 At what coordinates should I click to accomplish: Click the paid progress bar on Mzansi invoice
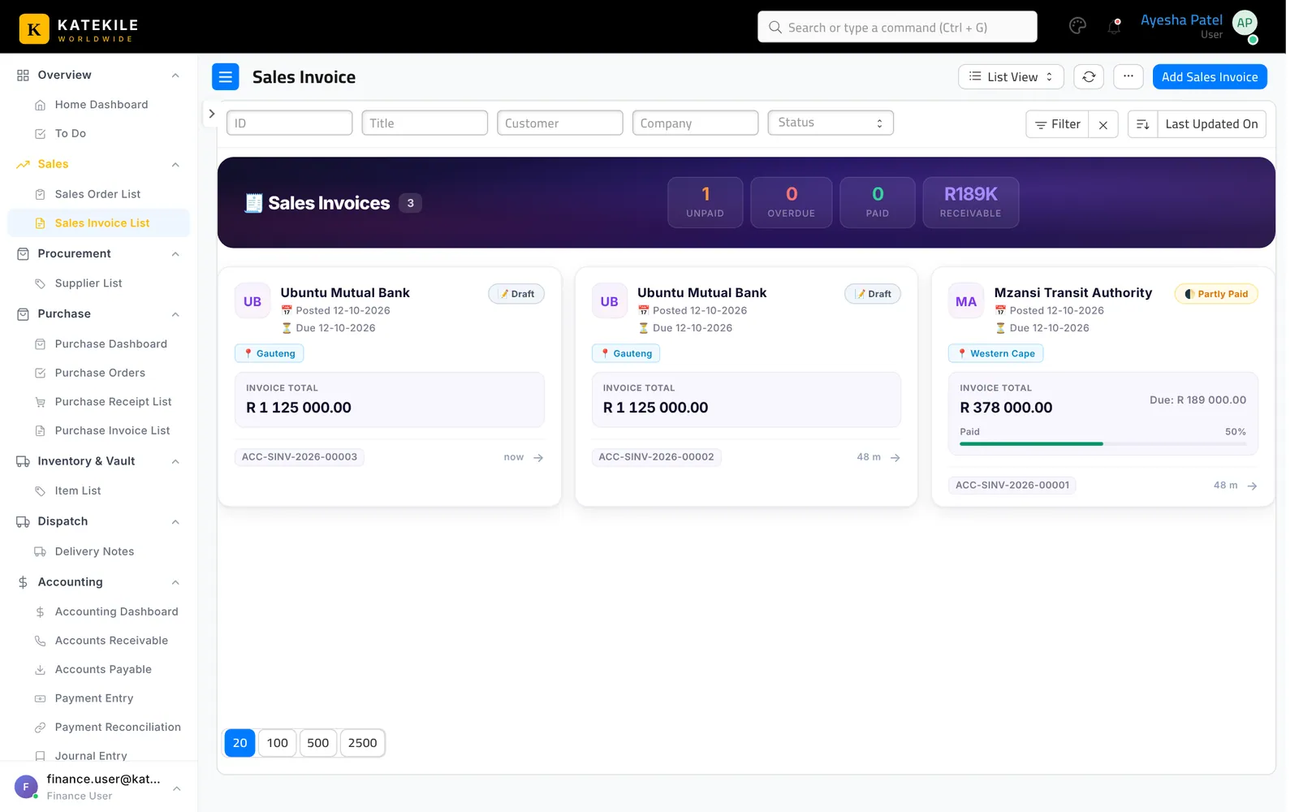point(1103,444)
